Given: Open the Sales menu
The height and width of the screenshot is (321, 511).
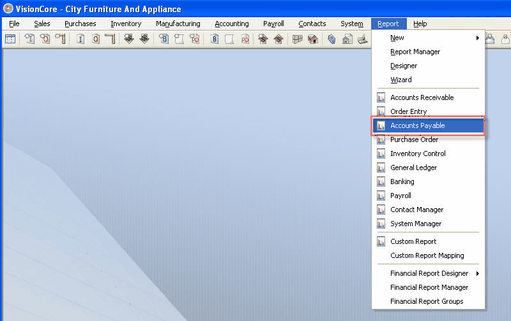Looking at the screenshot, I should point(42,24).
